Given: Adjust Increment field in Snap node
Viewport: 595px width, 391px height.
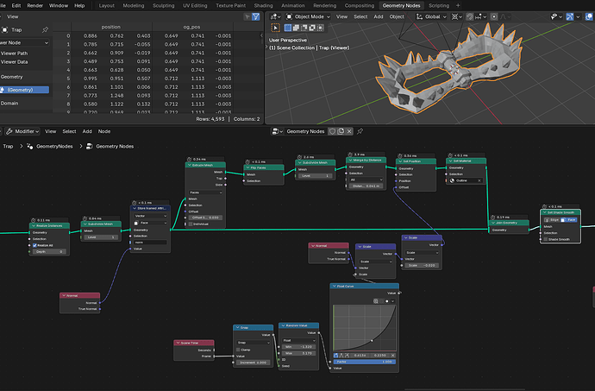Looking at the screenshot, I should pyautogui.click(x=254, y=363).
